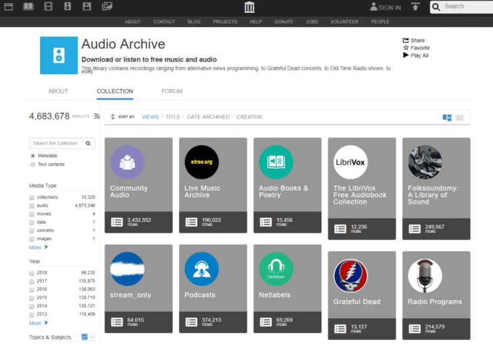Click the Play All triangle icon

(406, 55)
